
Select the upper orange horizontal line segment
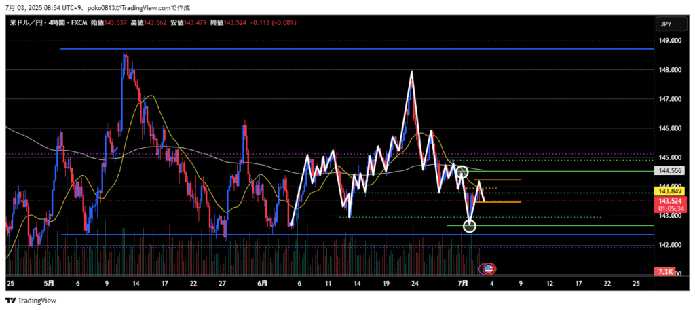(501, 180)
